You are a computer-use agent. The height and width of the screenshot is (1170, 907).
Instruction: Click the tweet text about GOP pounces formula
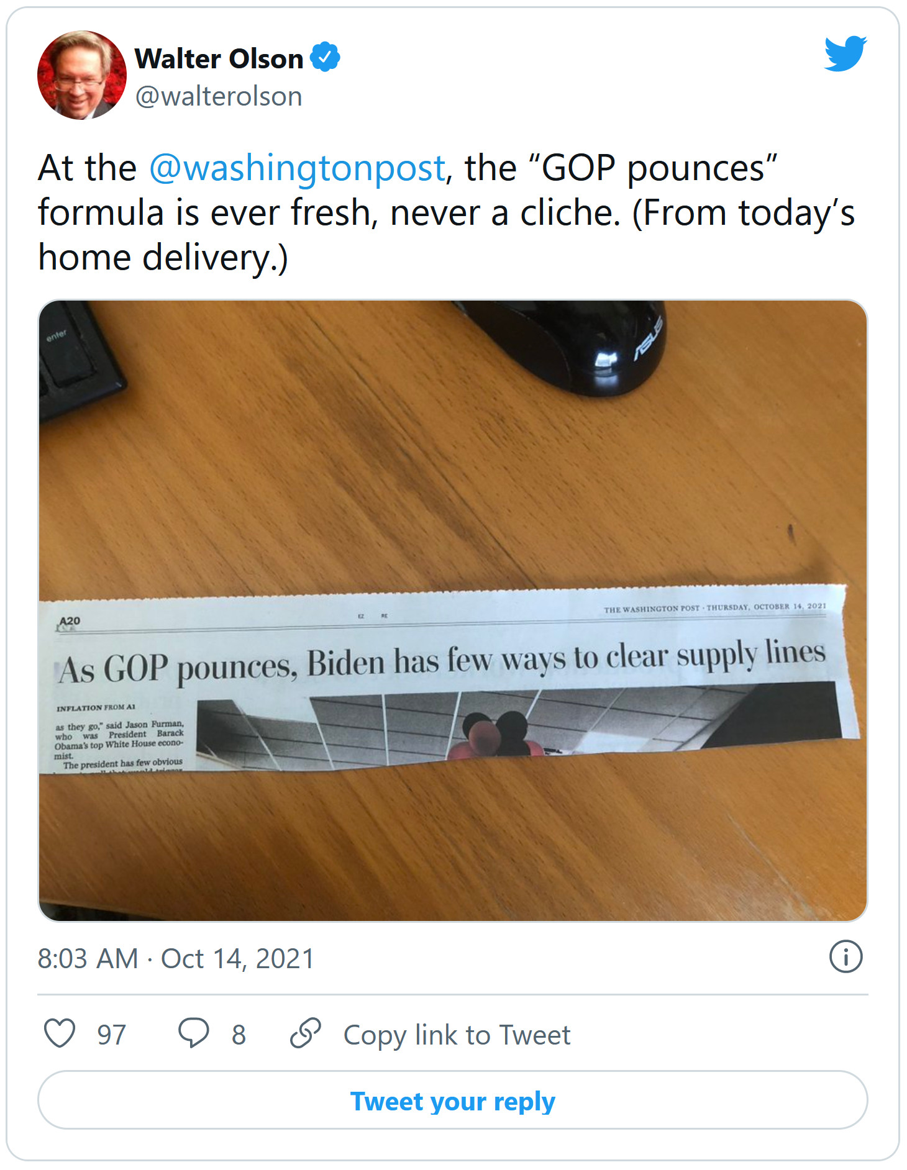tap(446, 212)
